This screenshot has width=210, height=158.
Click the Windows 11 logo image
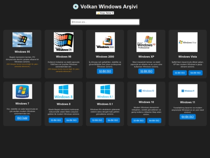pyautogui.click(x=187, y=91)
